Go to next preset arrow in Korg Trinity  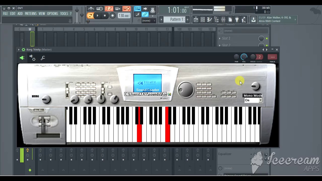[267, 50]
